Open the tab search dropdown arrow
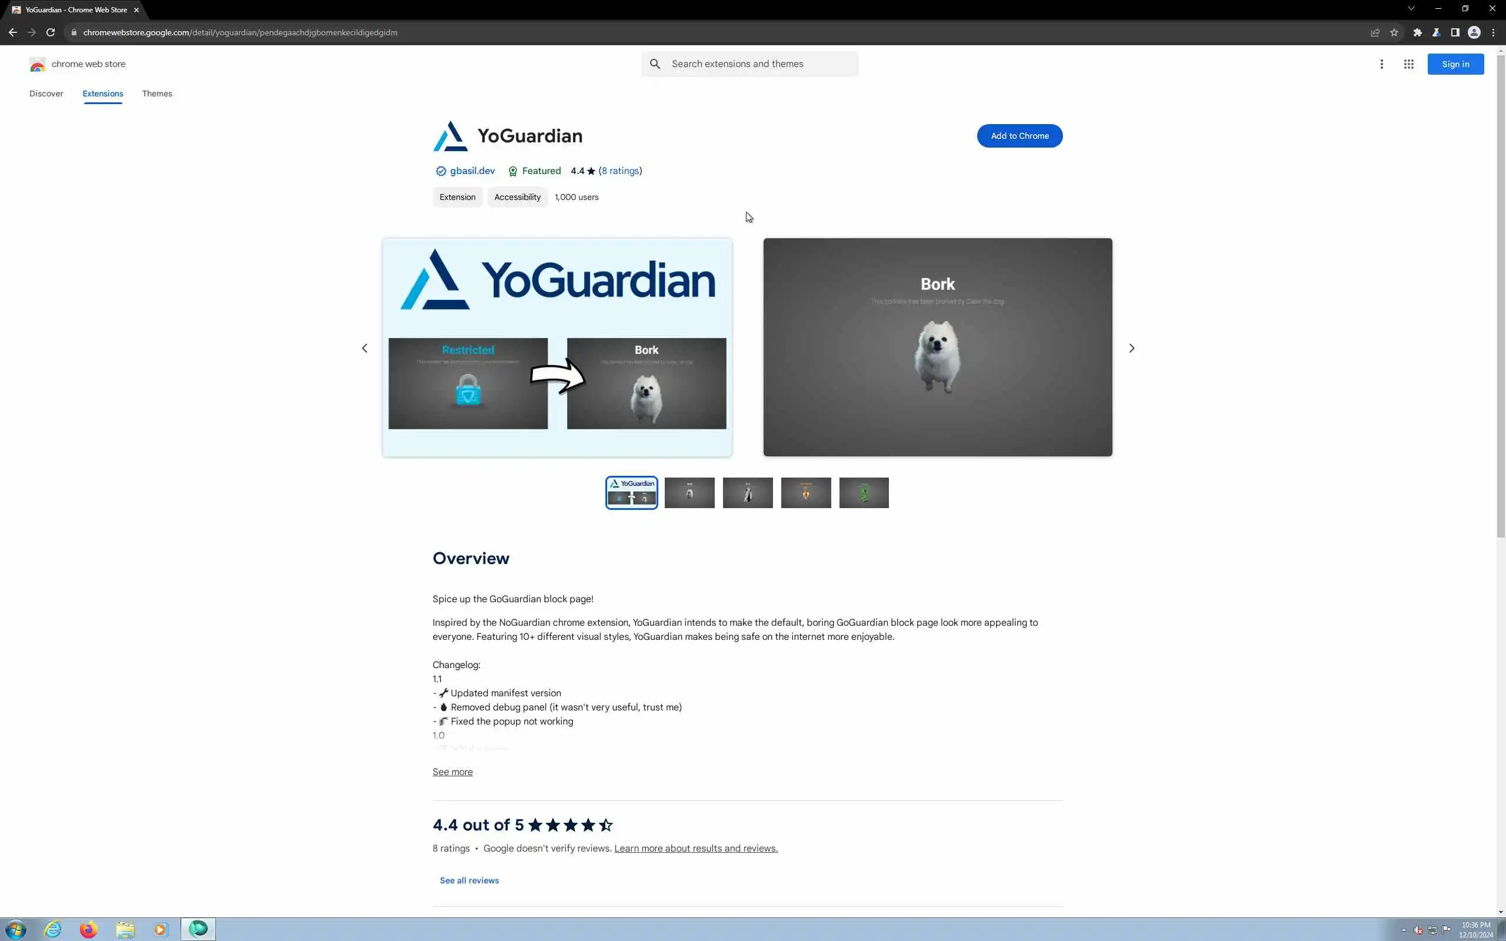 [x=1411, y=9]
